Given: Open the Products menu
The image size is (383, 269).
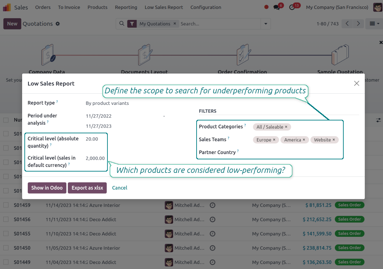Looking at the screenshot, I should (98, 7).
